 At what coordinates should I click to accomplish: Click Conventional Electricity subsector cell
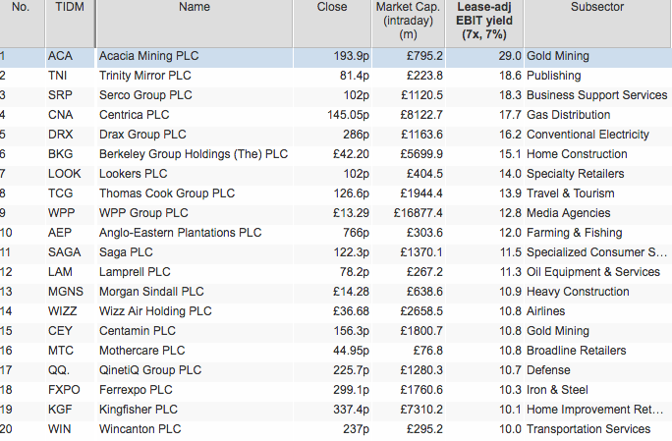point(588,135)
